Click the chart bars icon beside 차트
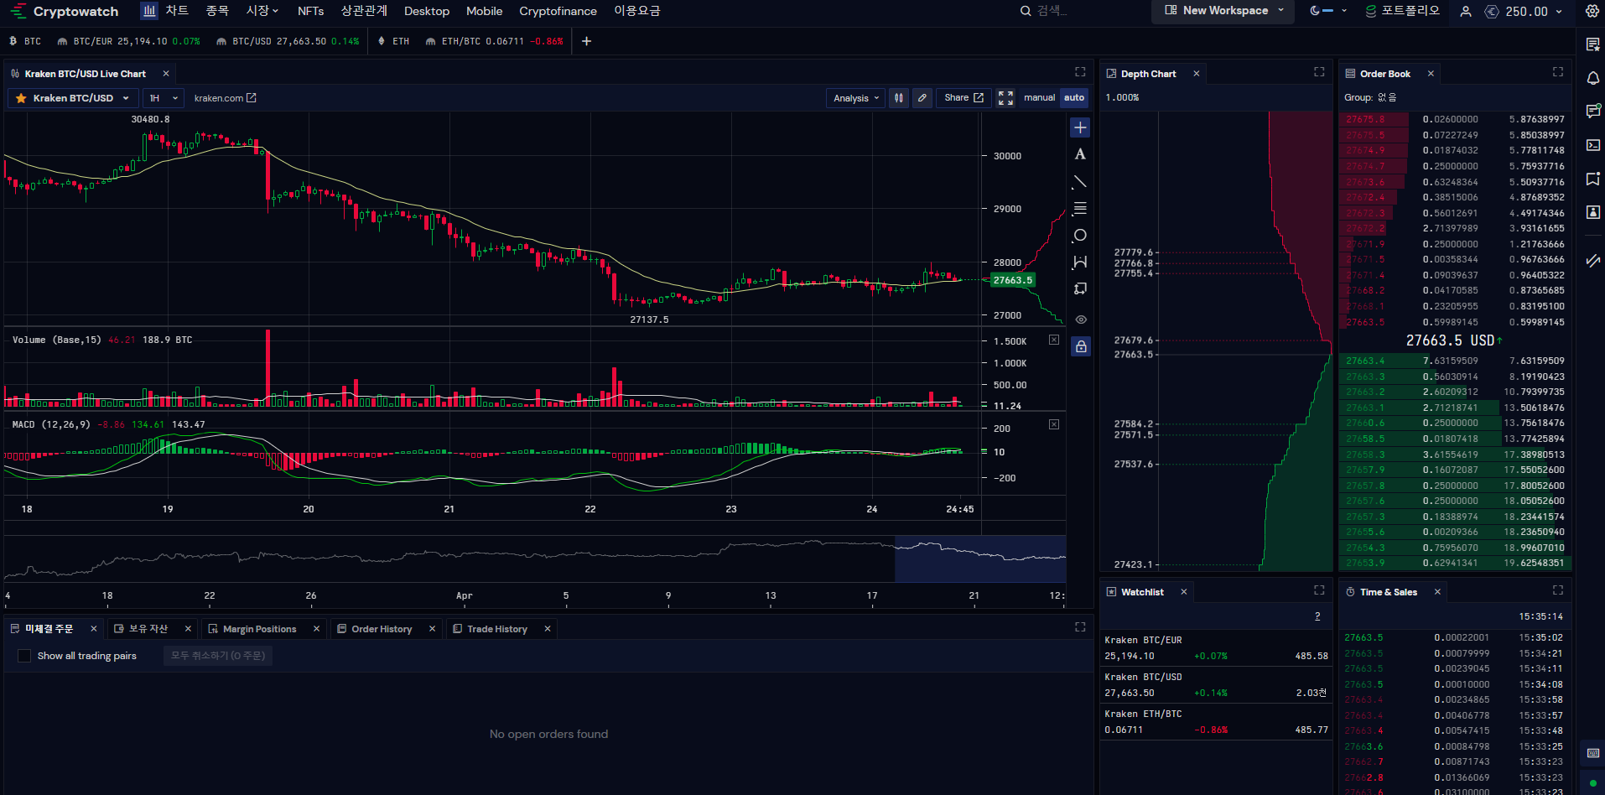The image size is (1605, 795). pyautogui.click(x=149, y=11)
